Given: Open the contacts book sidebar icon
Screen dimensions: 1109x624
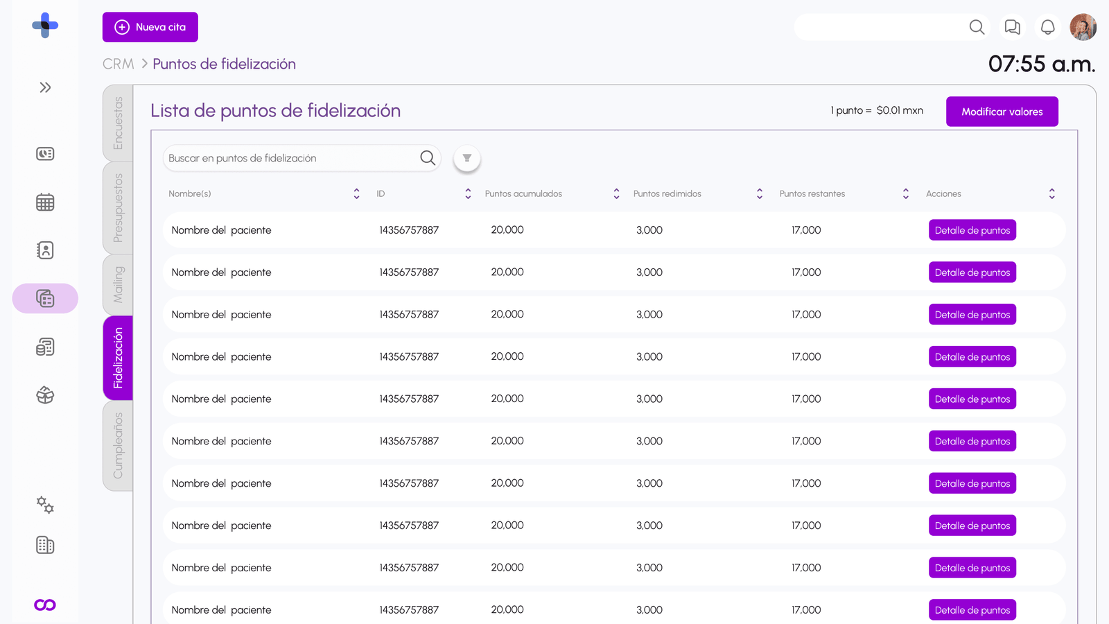Looking at the screenshot, I should (x=45, y=250).
